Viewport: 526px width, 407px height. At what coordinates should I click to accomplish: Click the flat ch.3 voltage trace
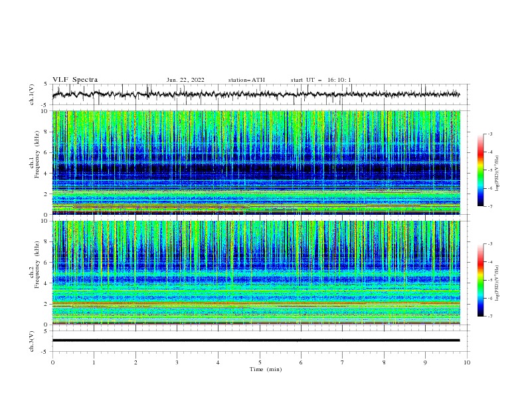click(x=256, y=340)
